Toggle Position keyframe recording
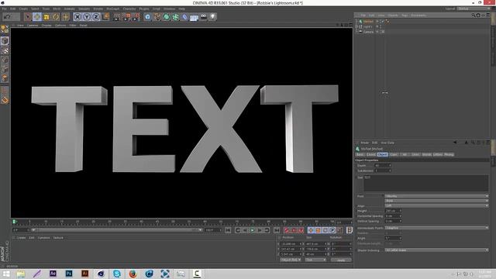This screenshot has width=496, height=279. [311, 230]
